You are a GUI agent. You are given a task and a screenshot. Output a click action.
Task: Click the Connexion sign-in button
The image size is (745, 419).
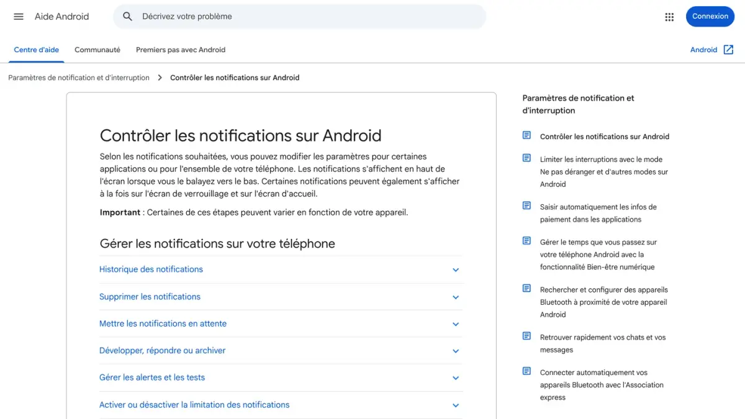pos(710,17)
